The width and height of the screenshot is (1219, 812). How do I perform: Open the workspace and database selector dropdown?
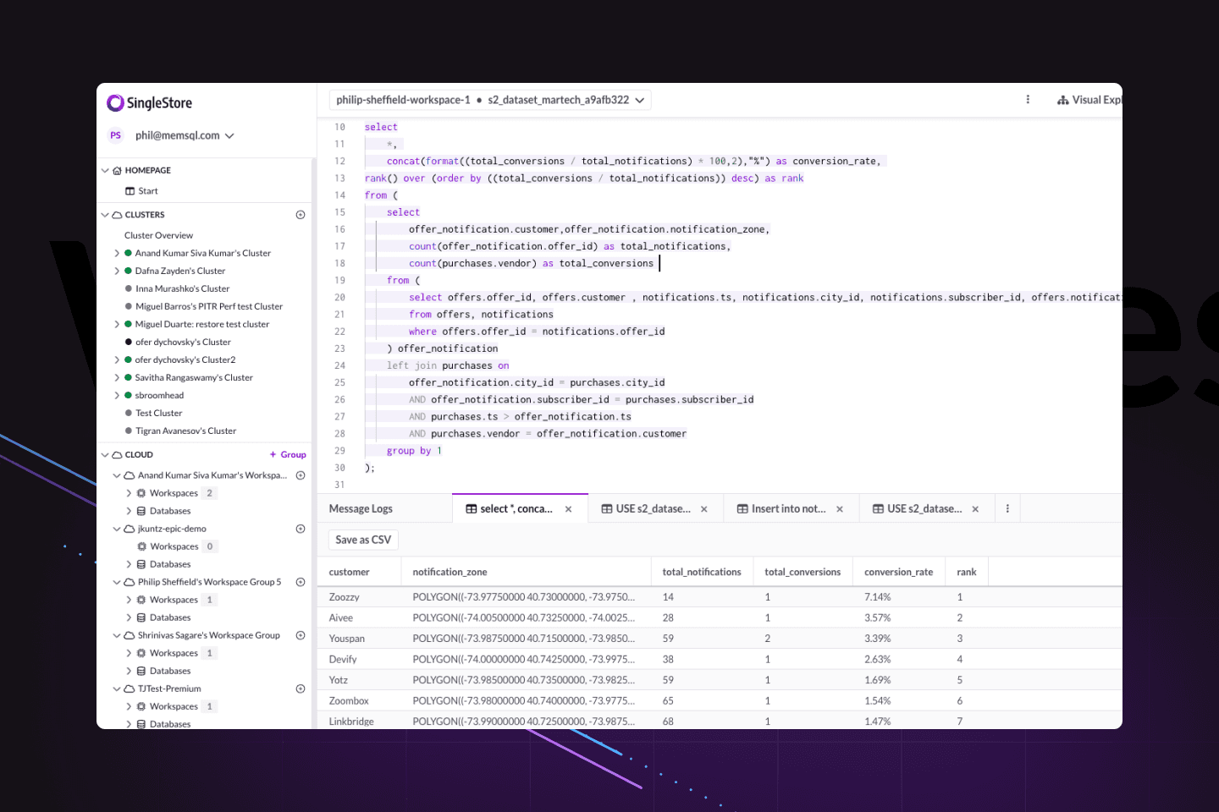pos(490,100)
